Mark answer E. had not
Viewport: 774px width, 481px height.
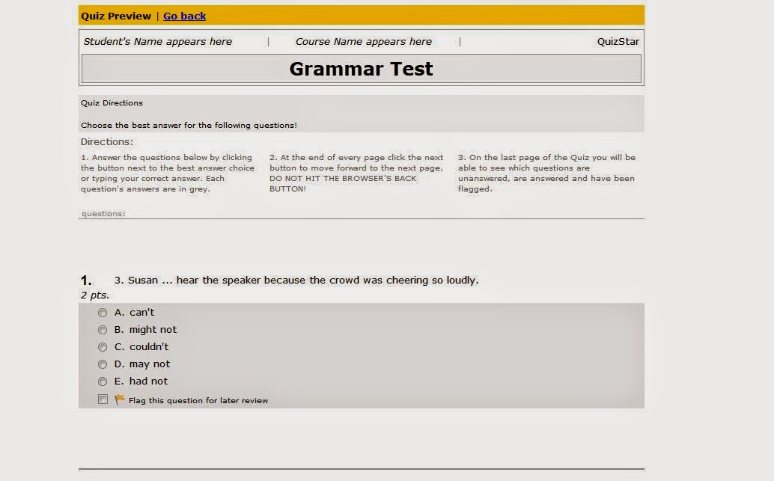click(x=103, y=382)
